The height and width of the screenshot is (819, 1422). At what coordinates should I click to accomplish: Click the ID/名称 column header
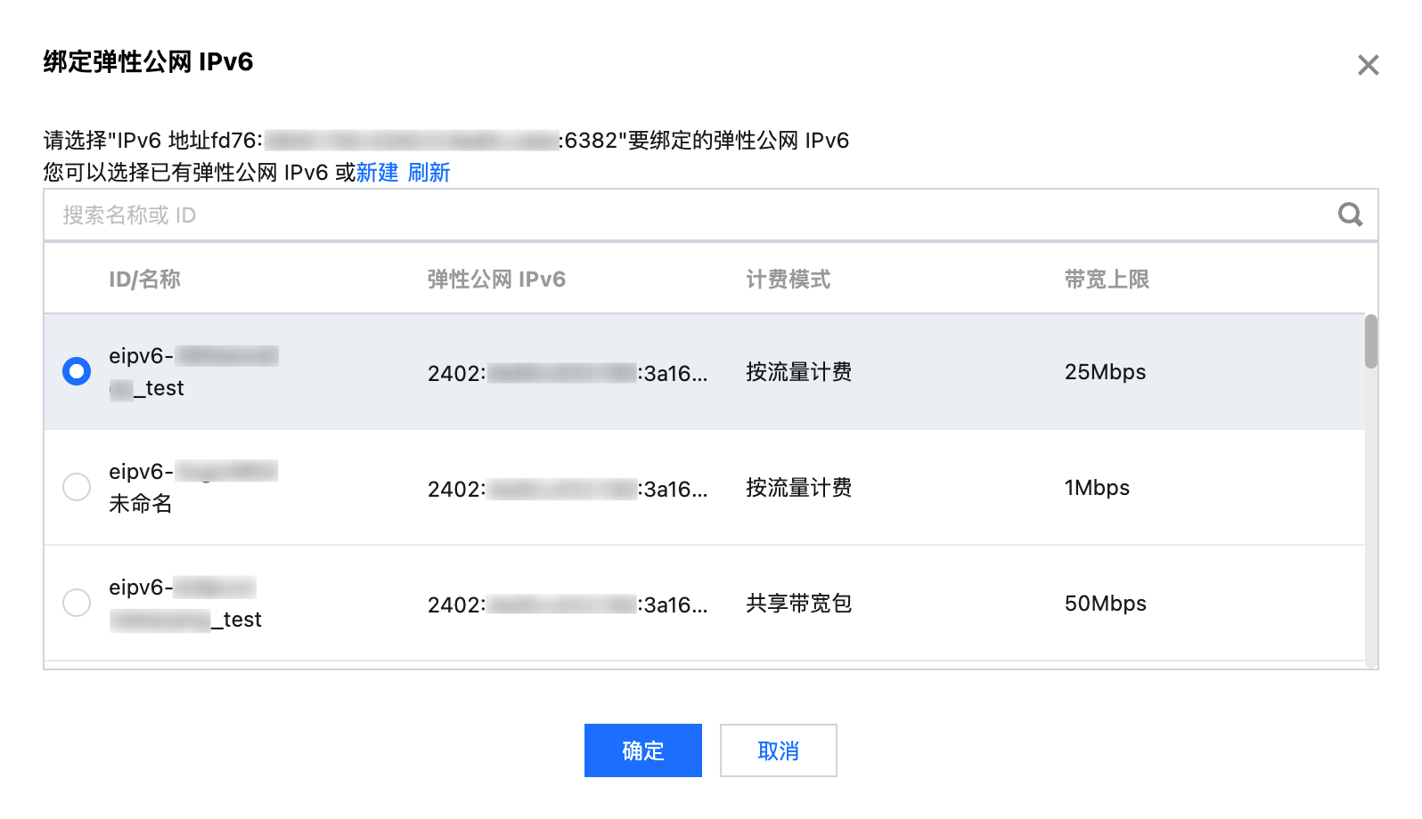pyautogui.click(x=144, y=280)
